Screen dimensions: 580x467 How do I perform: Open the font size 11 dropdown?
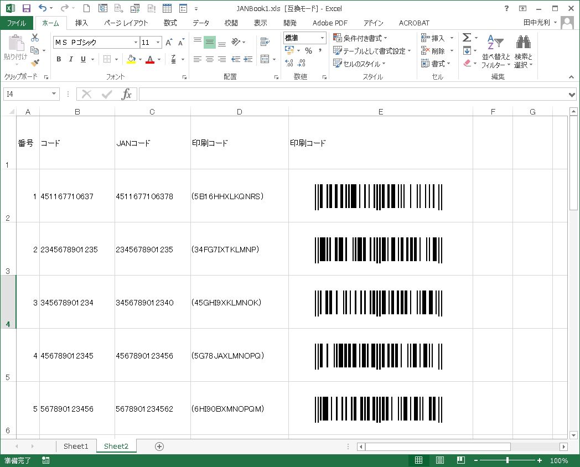click(158, 42)
